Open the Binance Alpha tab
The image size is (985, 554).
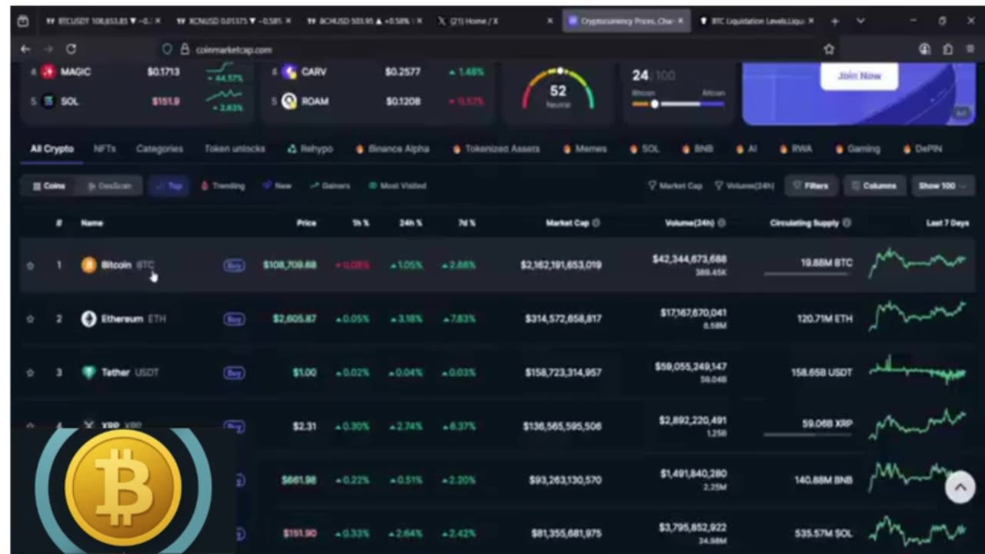tap(392, 149)
